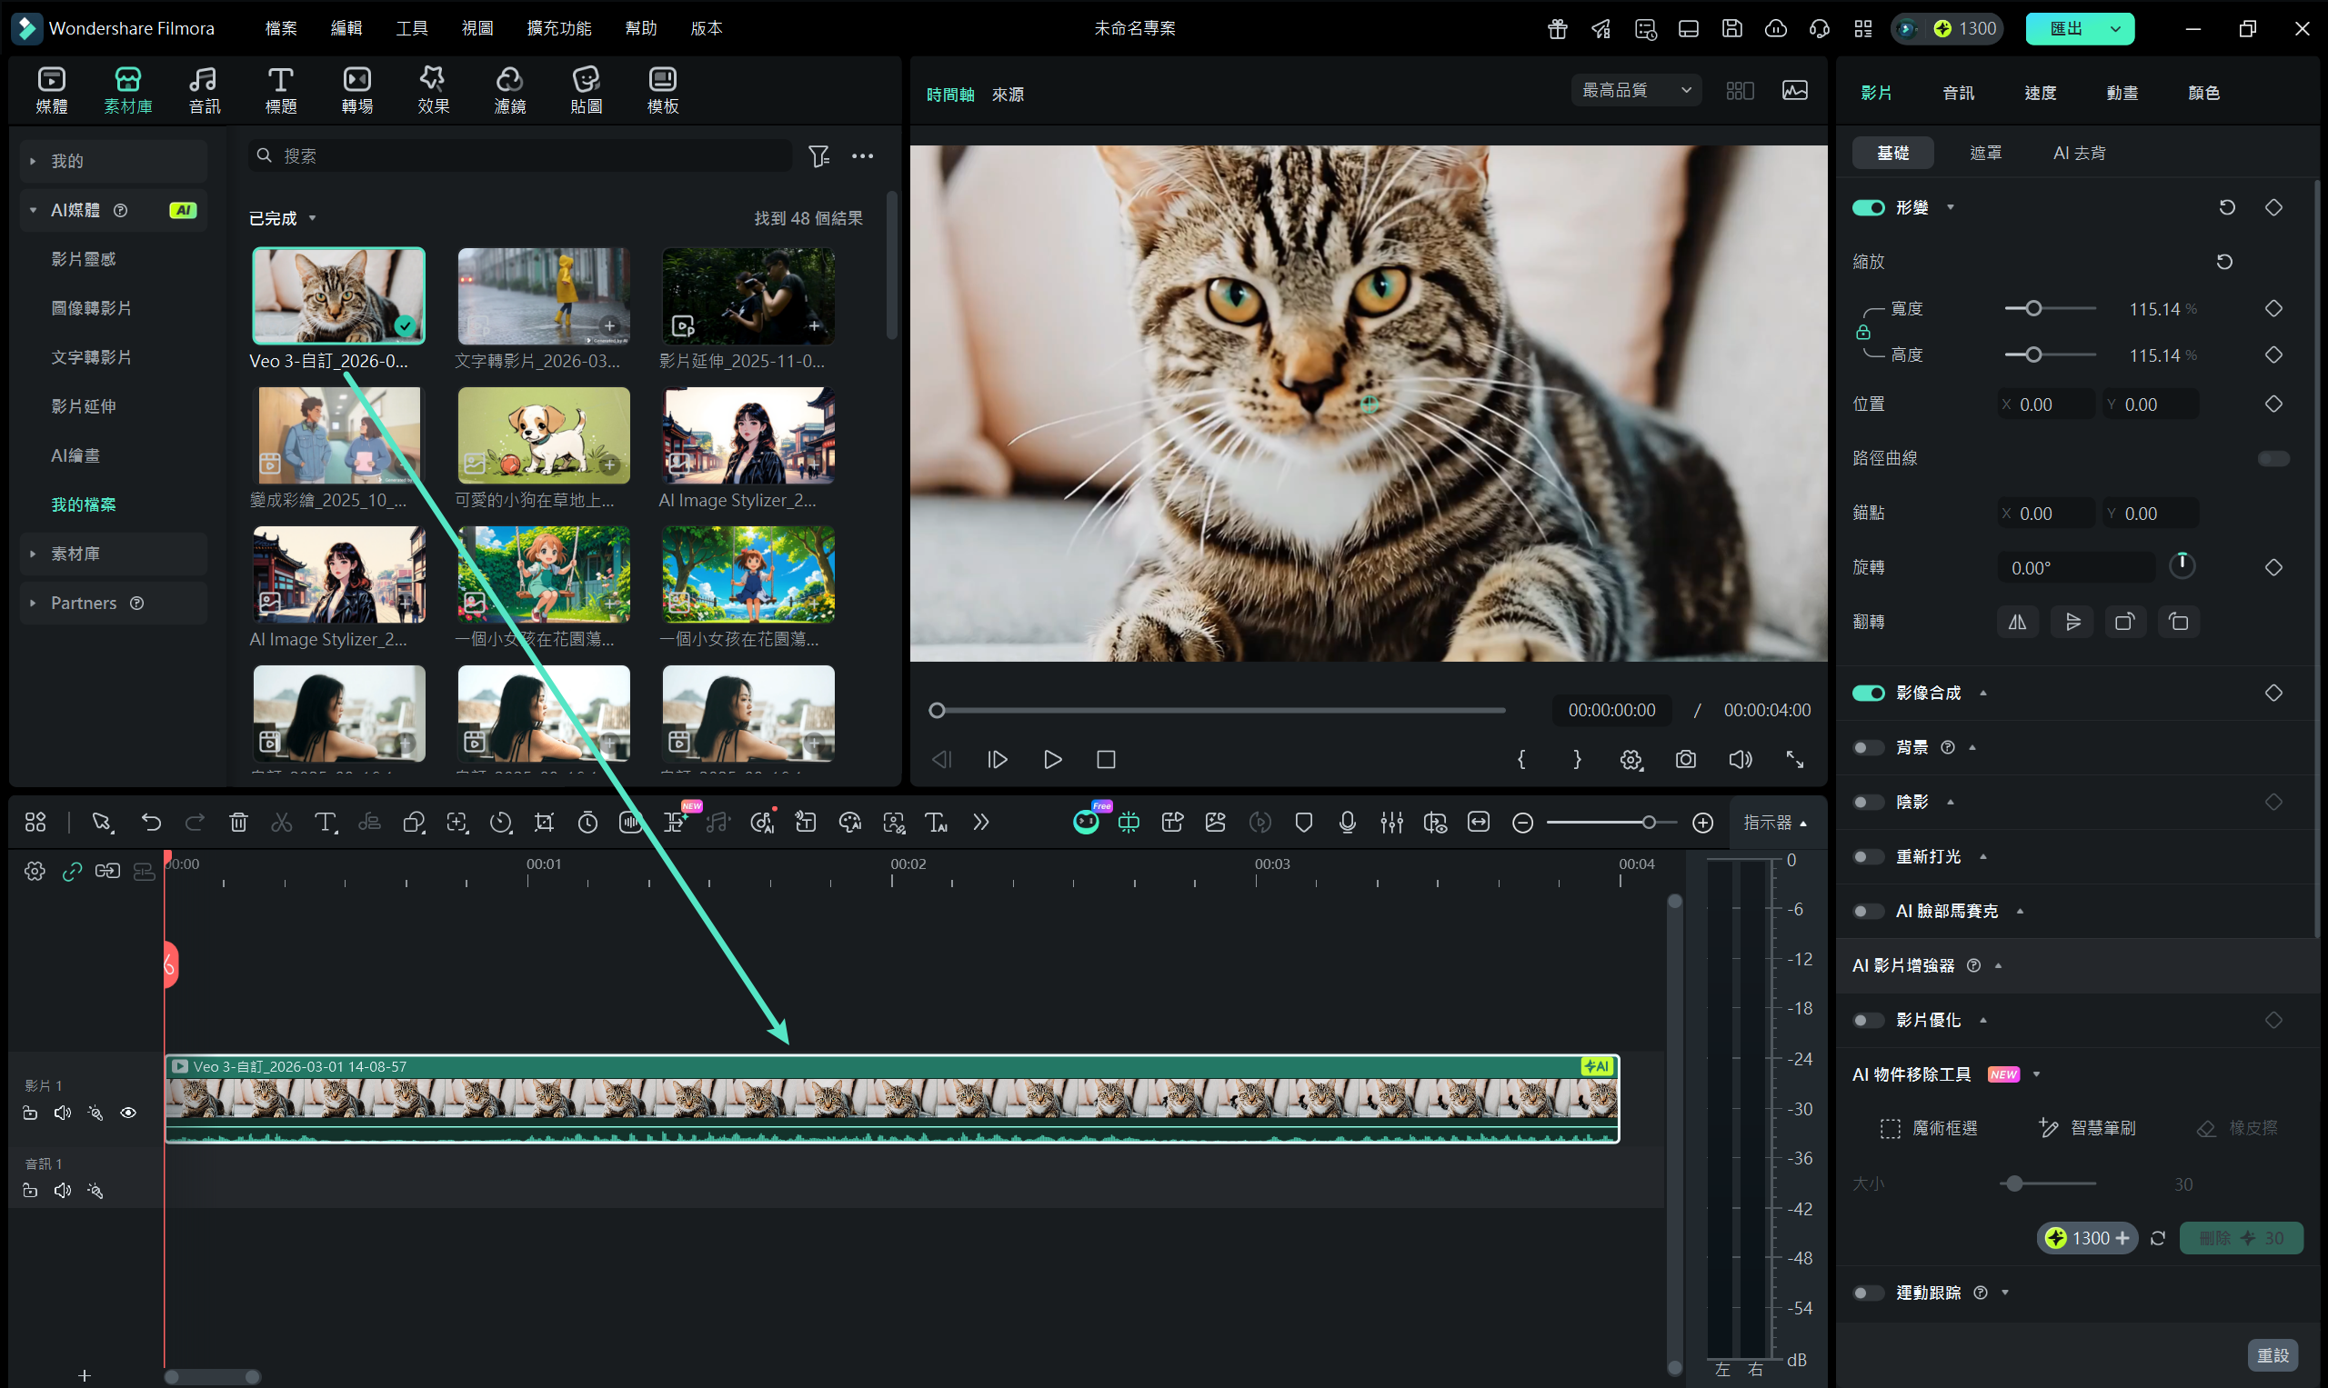This screenshot has height=1388, width=2328.
Task: Click the horizontal flip icon in 翻轉 row
Action: [2017, 622]
